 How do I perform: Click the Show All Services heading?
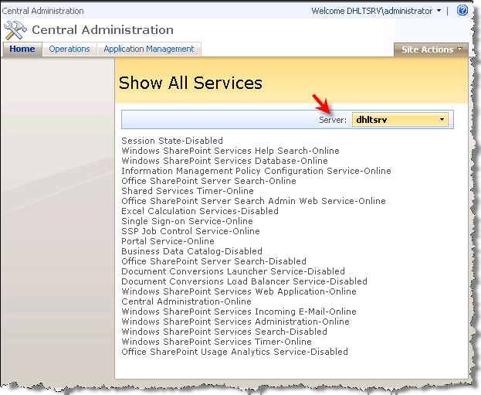[191, 83]
